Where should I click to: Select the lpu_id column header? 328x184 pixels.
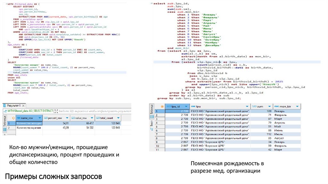[177, 106]
